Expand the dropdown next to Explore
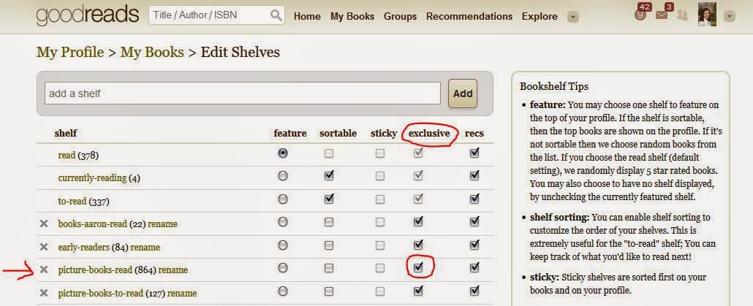This screenshot has height=306, width=753. tap(573, 16)
